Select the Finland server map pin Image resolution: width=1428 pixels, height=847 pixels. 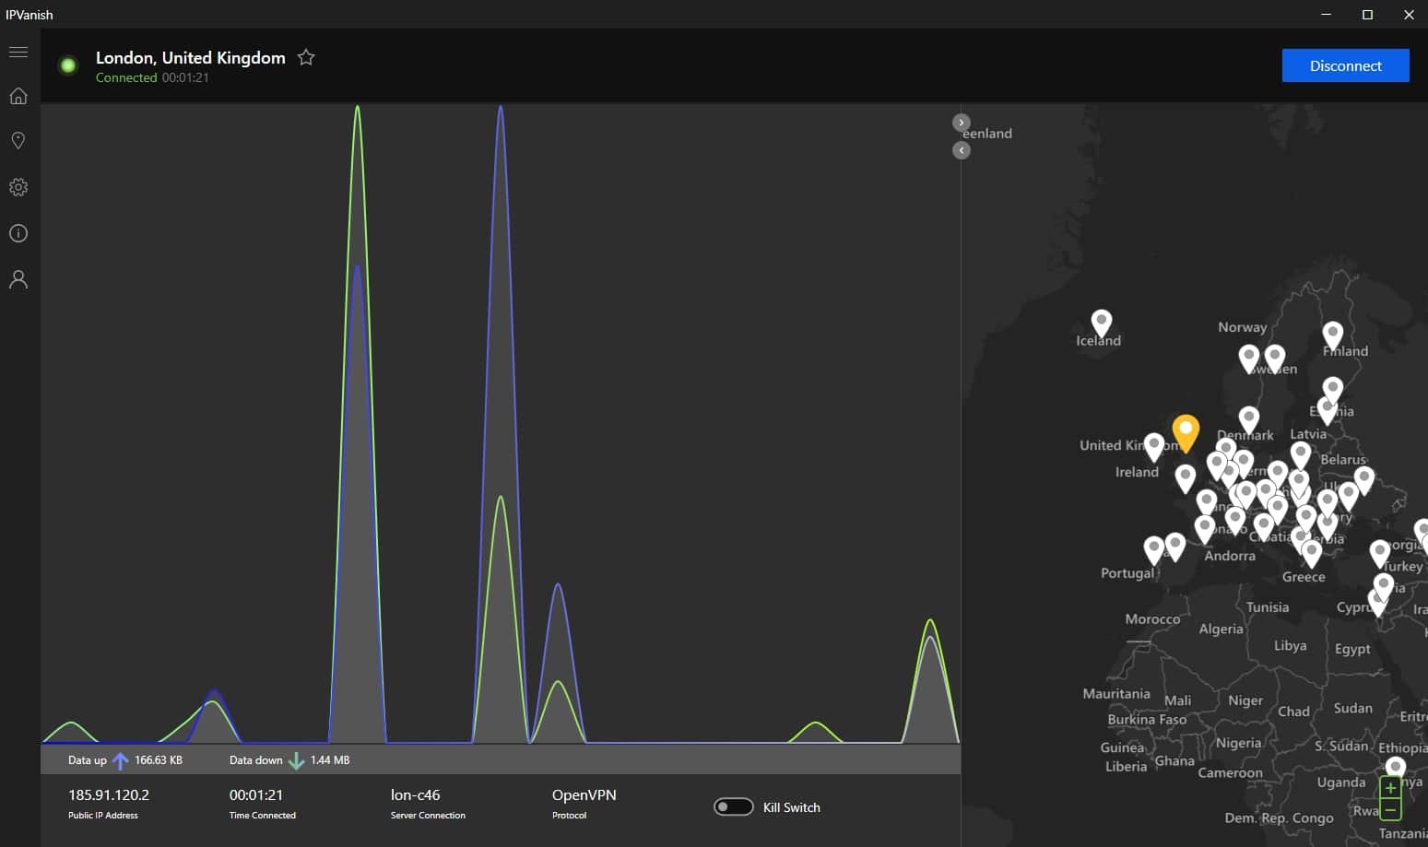1333,336
